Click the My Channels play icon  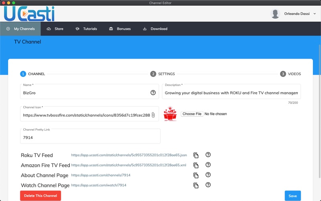pos(8,29)
